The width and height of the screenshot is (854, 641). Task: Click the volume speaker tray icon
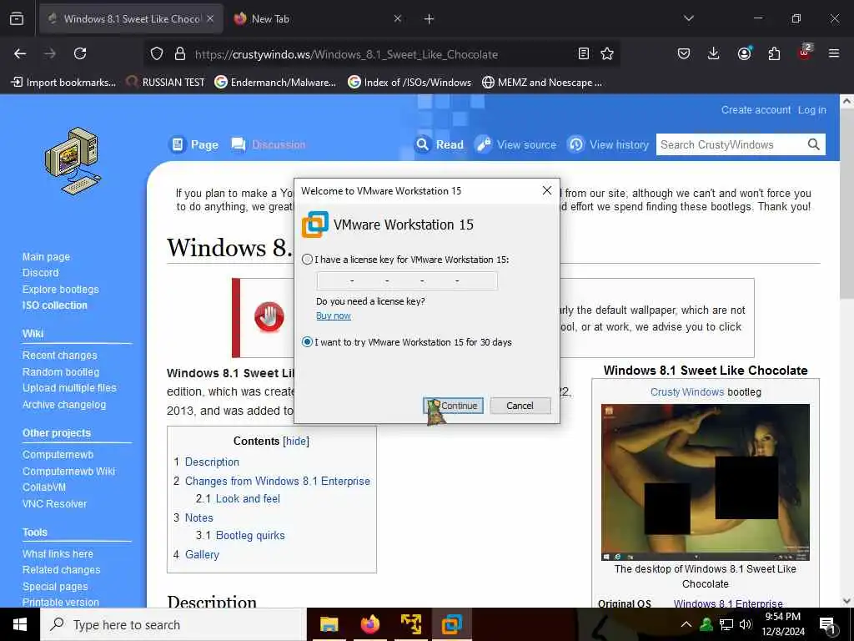coord(745,624)
